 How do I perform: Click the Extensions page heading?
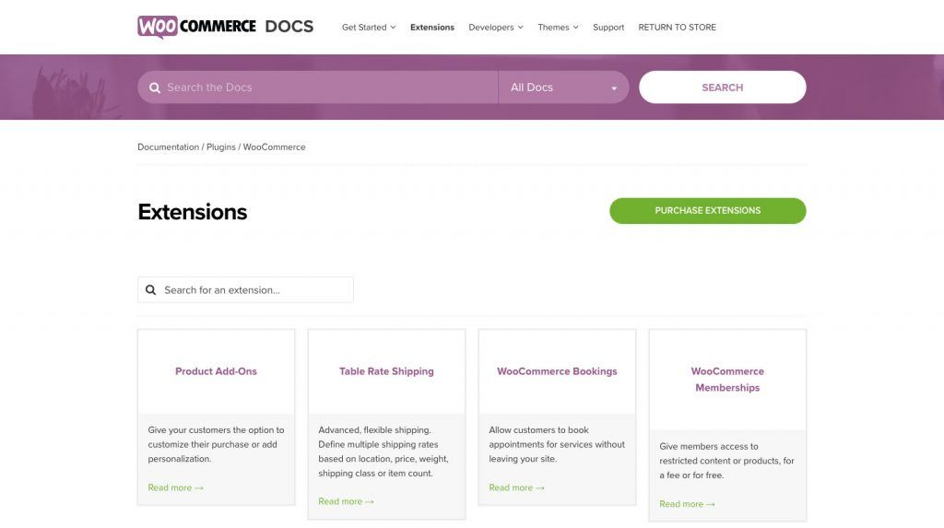pos(192,212)
